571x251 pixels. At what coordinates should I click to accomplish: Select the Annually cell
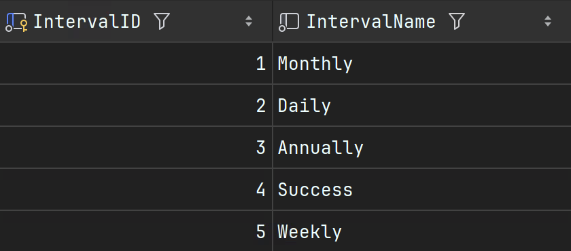422,147
